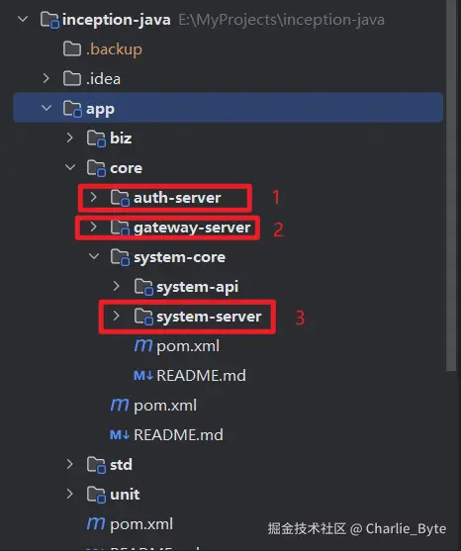
Task: Click the system-api module folder icon
Action: click(x=143, y=287)
